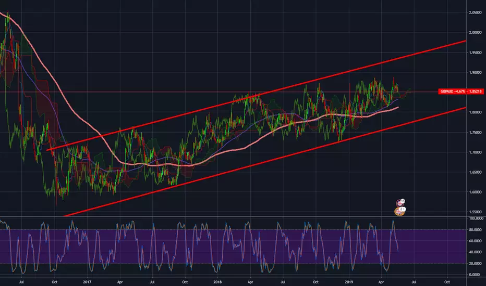Image resolution: width=486 pixels, height=286 pixels.
Task: Click the 1.90000 price axis label
Action: 475,72
